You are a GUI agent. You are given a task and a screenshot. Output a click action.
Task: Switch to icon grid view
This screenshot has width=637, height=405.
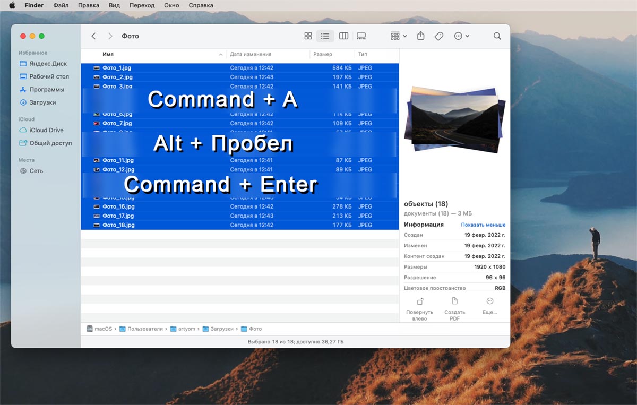coord(308,36)
